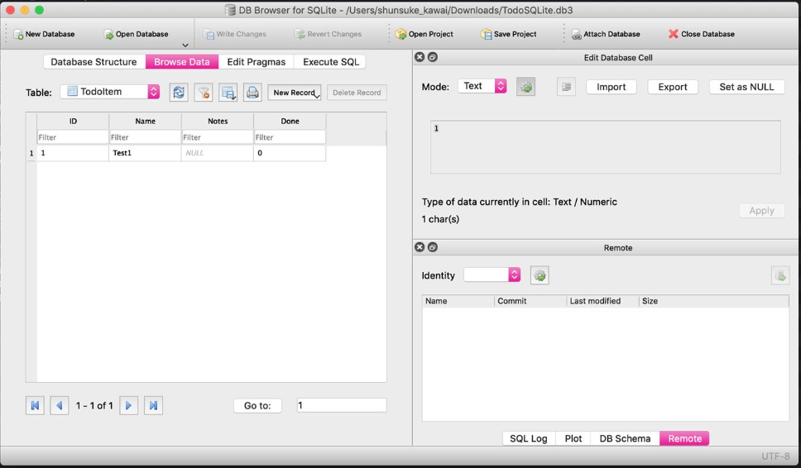Switch to the SQL Log tab
Screen dimensions: 801x468
point(529,438)
